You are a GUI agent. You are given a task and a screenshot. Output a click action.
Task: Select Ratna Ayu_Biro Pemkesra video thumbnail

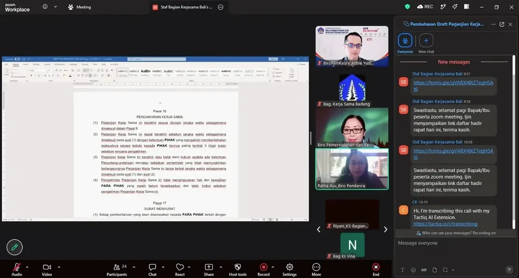click(x=352, y=169)
